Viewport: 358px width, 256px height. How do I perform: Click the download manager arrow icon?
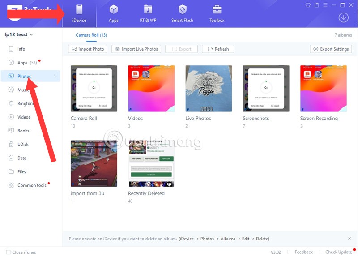(x=344, y=17)
